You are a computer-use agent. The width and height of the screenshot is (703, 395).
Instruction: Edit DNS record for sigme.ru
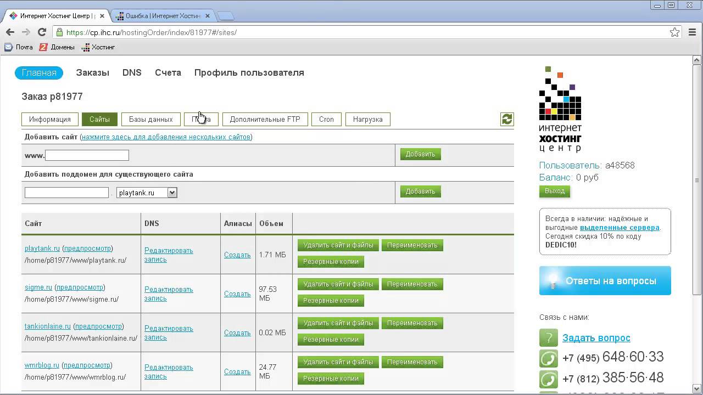click(x=169, y=294)
